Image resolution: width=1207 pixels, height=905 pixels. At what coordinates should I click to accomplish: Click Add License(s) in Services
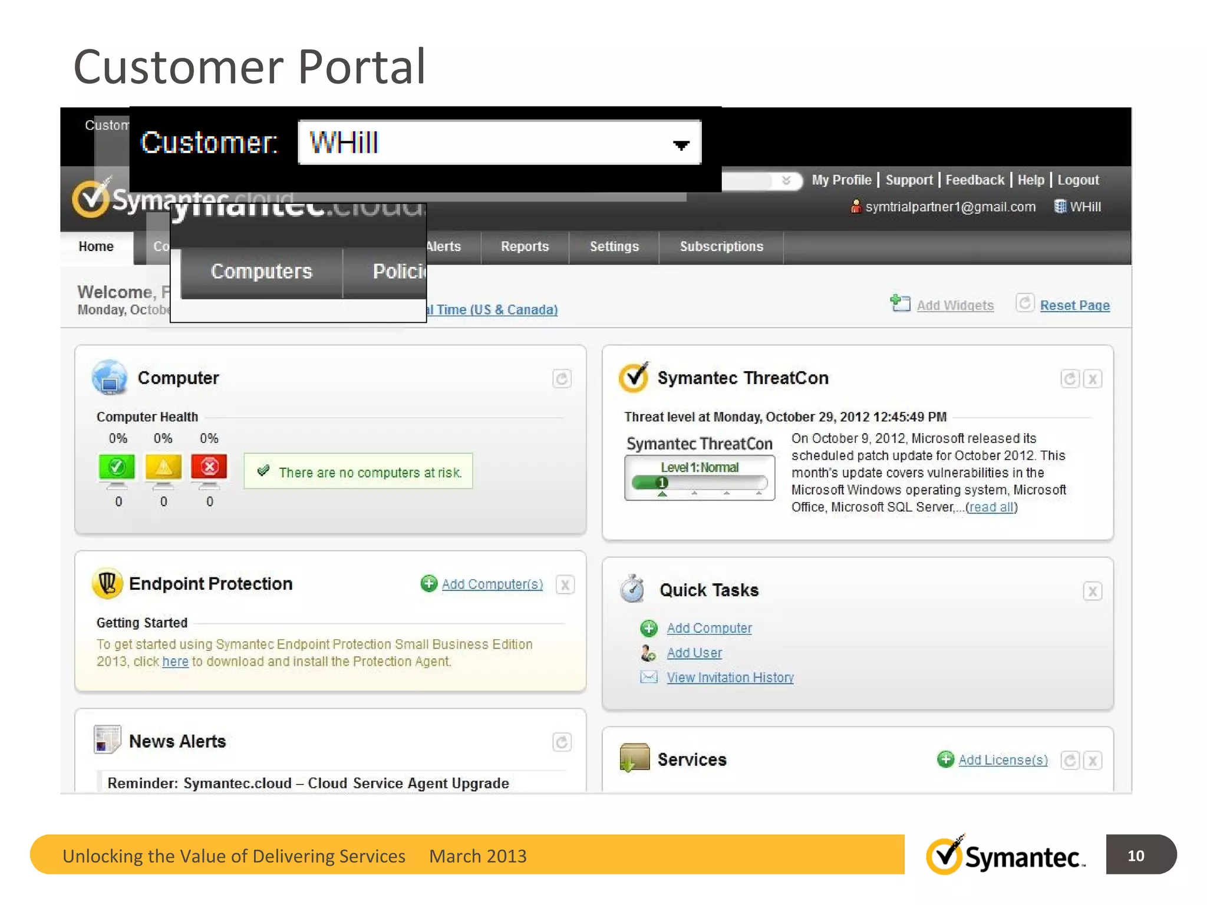pos(1003,760)
